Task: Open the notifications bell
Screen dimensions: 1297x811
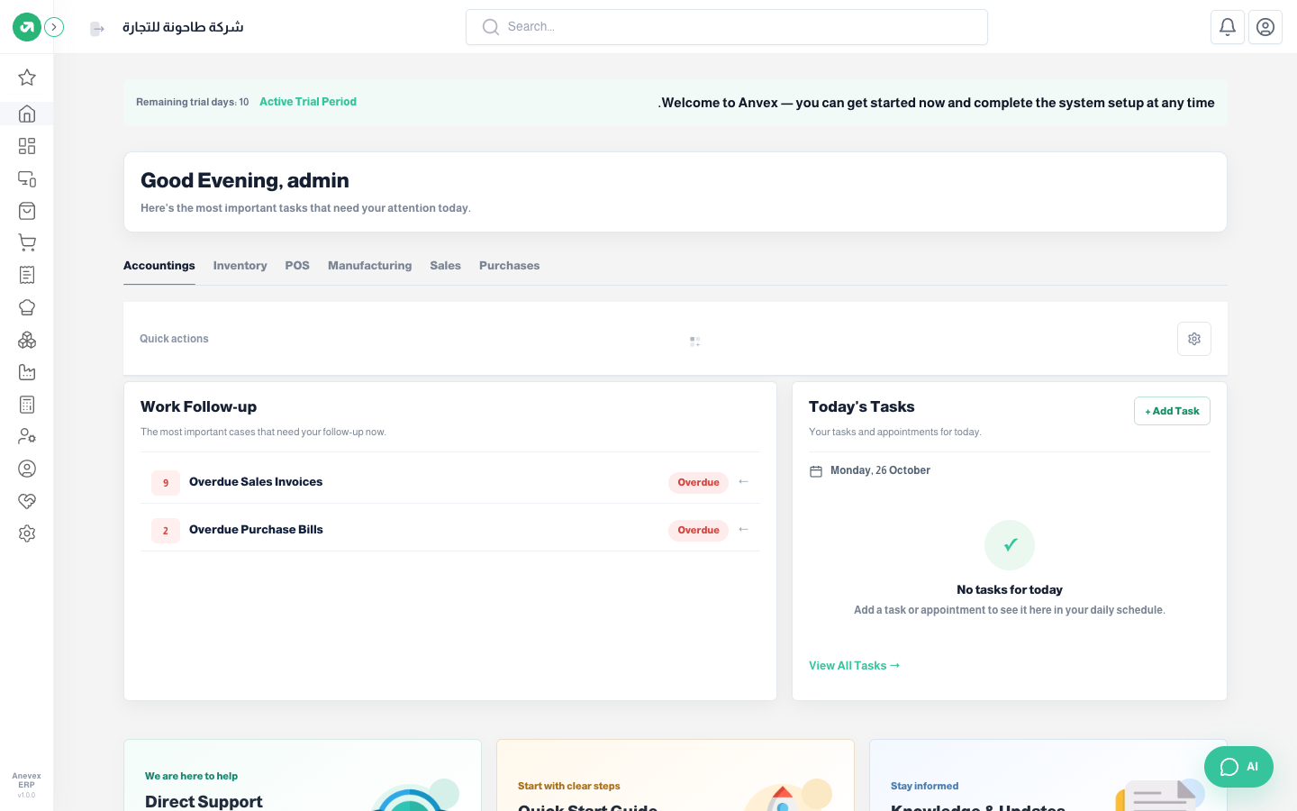Action: click(1228, 27)
